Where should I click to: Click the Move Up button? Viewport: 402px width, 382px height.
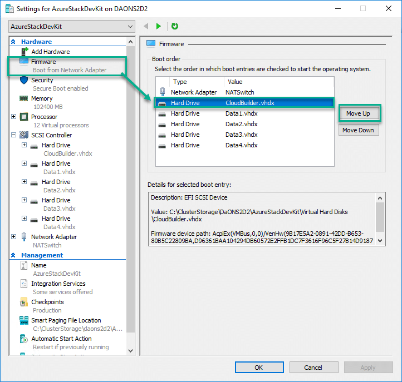pyautogui.click(x=358, y=113)
